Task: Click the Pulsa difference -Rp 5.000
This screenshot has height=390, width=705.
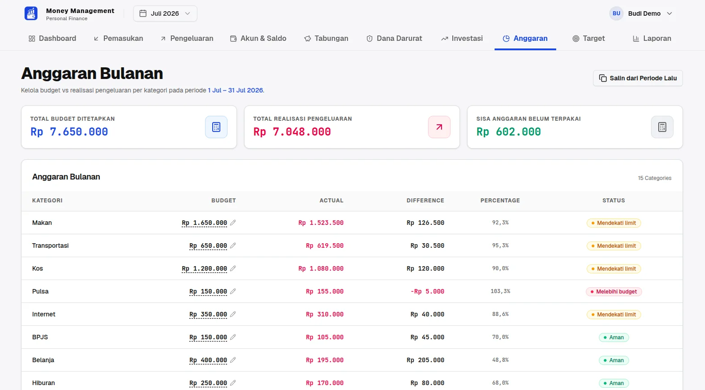Action: [427, 292]
